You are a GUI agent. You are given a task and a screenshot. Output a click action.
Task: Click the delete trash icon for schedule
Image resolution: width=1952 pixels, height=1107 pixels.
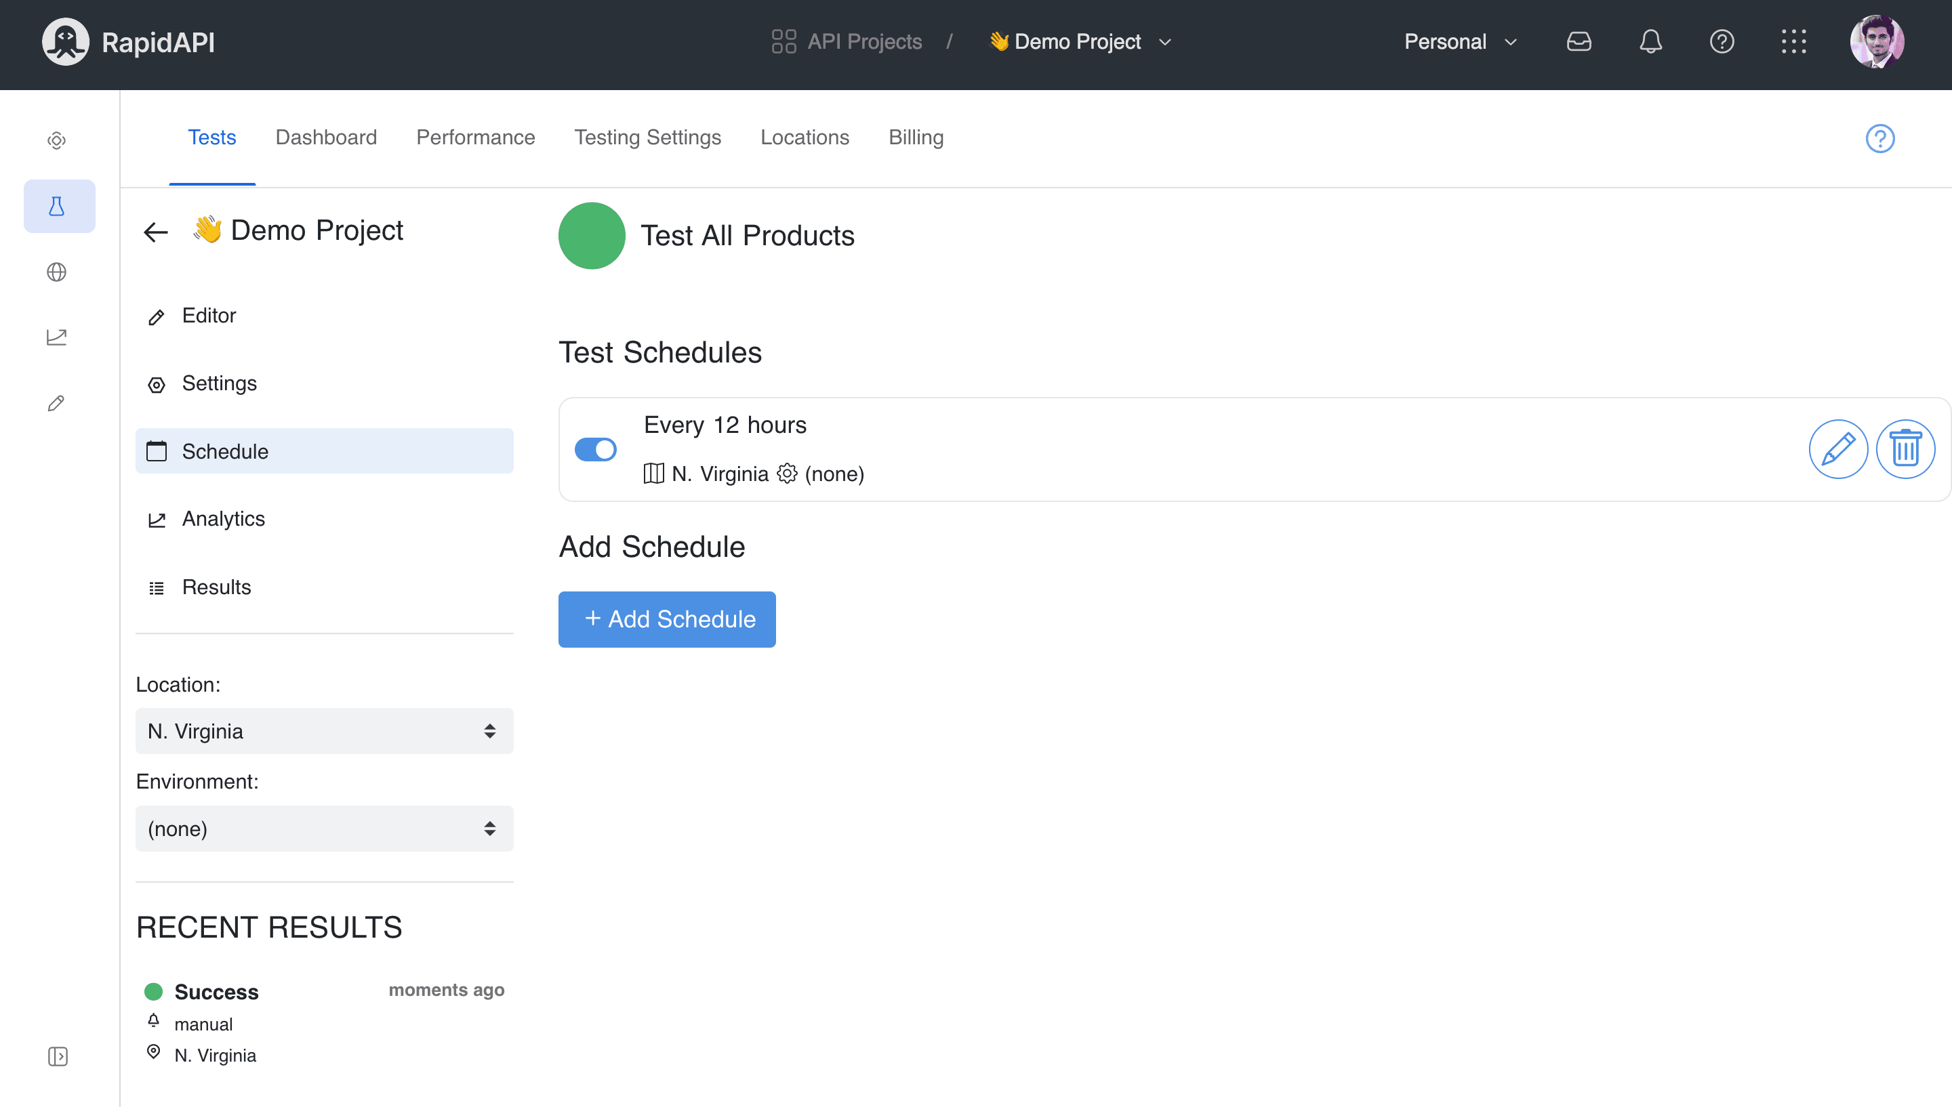[1905, 449]
